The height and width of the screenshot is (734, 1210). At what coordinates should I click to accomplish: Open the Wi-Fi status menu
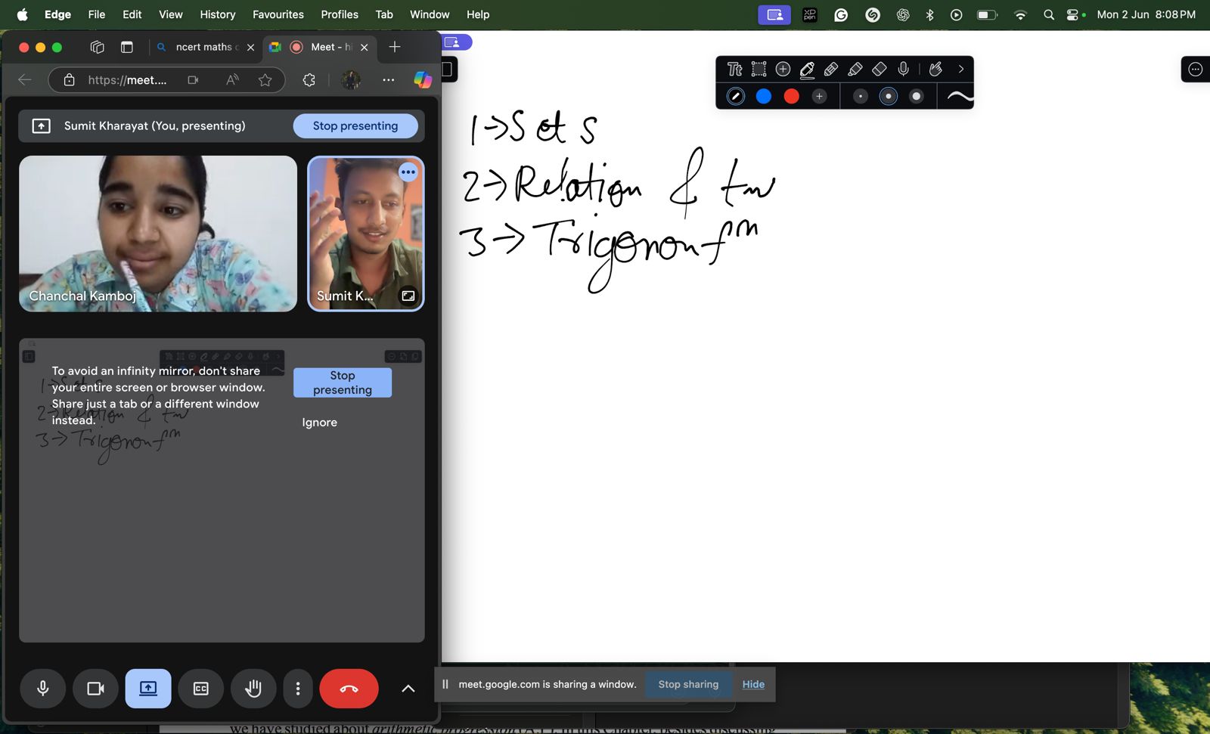(x=1020, y=14)
